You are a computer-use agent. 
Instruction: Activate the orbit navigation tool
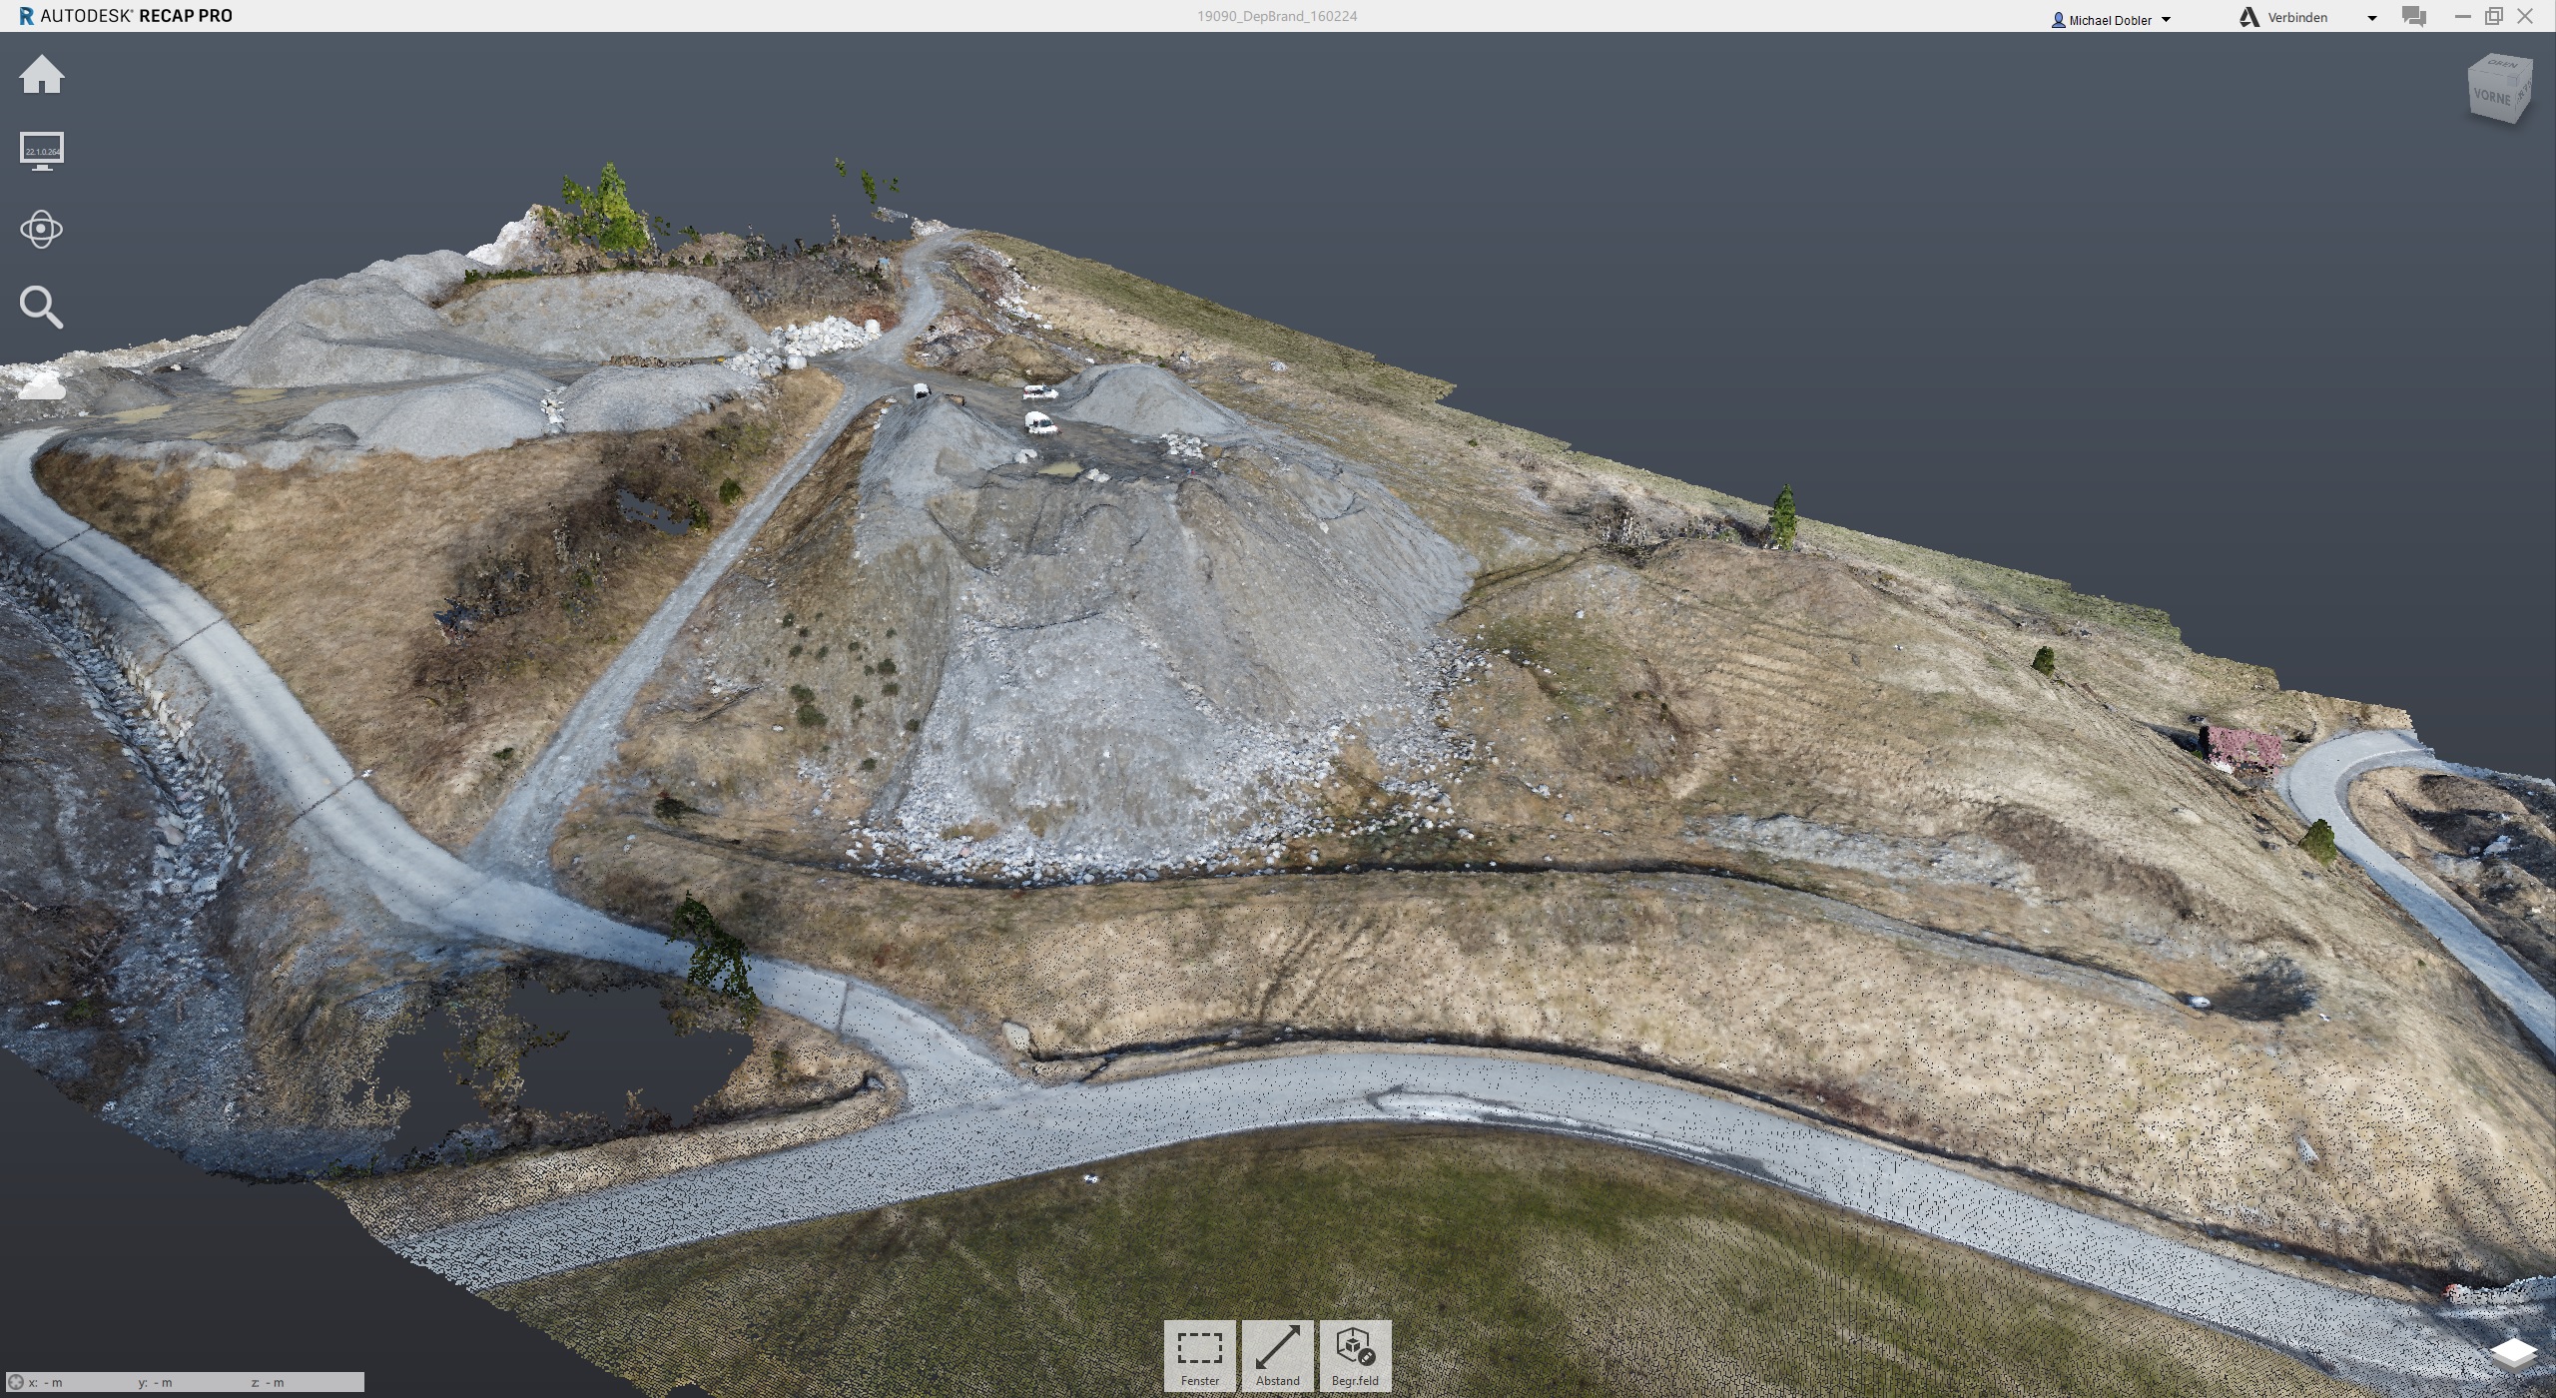tap(41, 230)
